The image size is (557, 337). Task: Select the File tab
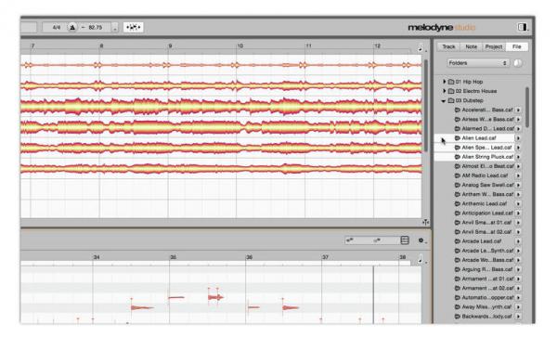pos(516,46)
